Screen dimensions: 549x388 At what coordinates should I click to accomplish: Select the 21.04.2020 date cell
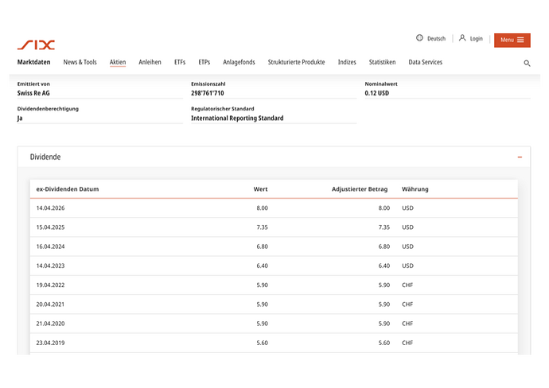(50, 324)
